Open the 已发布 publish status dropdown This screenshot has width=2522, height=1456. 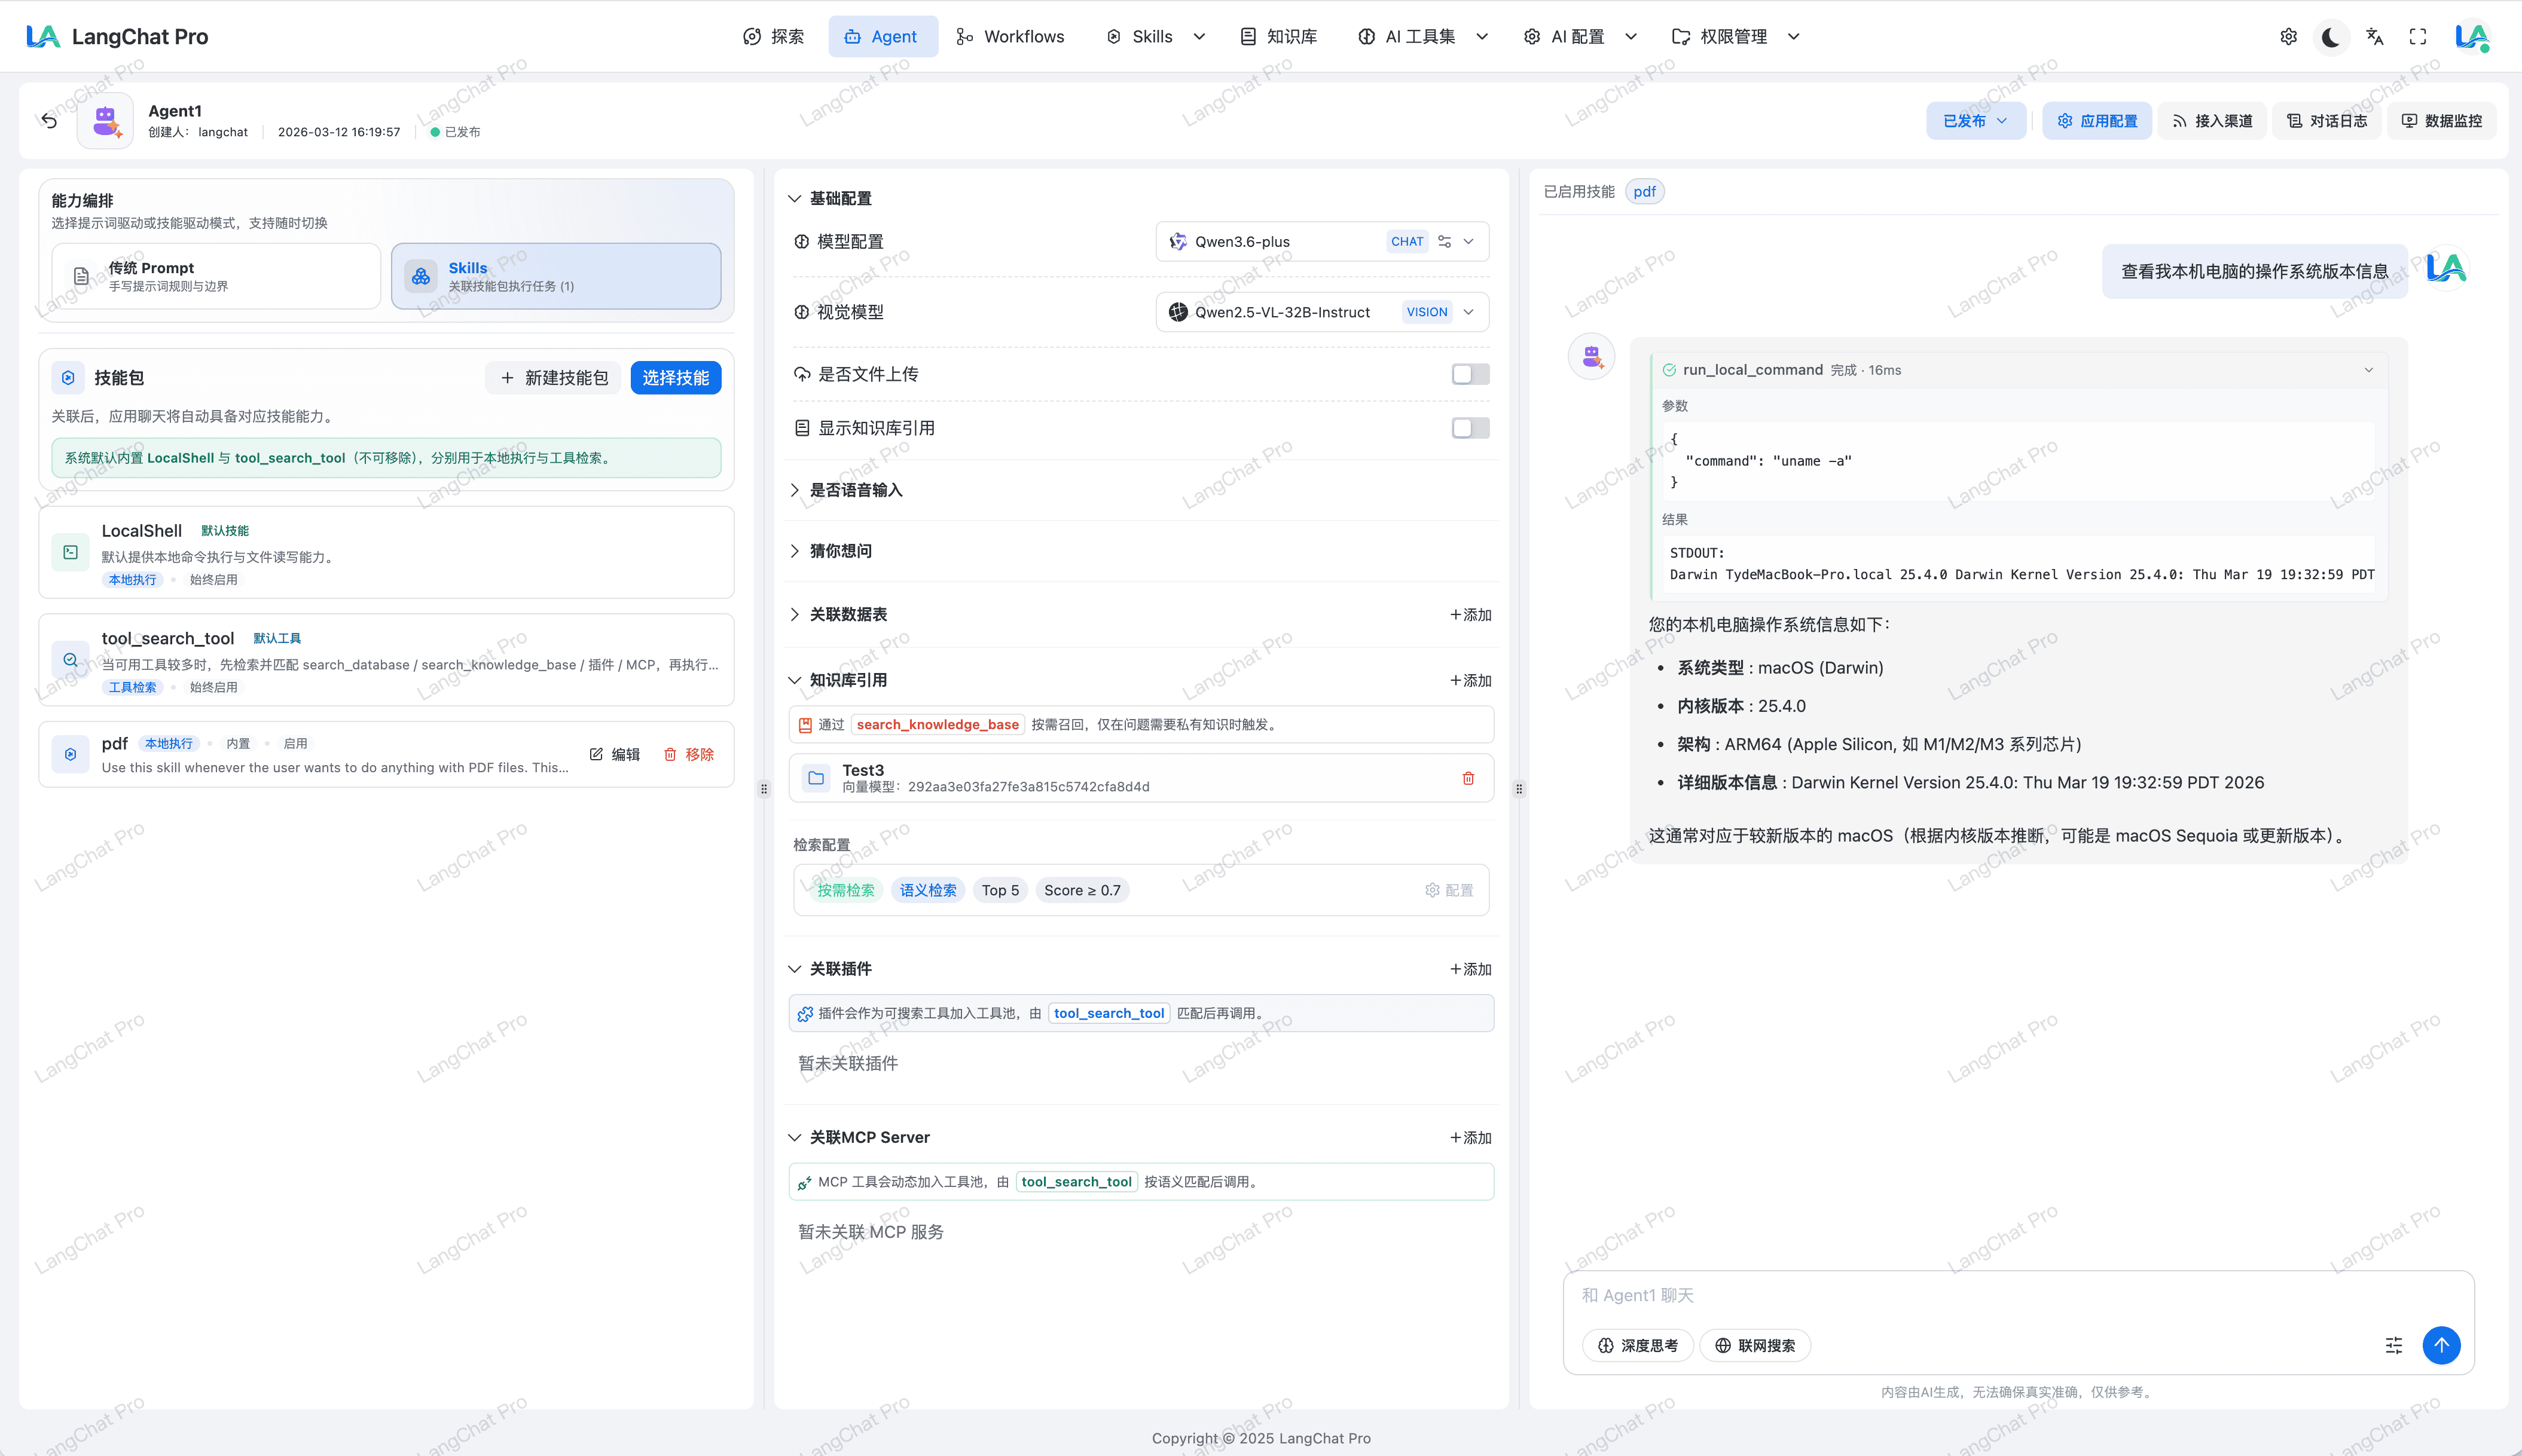1975,121
